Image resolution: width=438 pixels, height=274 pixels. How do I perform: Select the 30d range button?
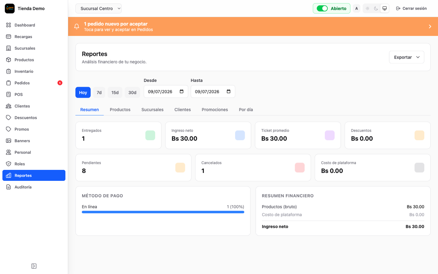(x=132, y=92)
